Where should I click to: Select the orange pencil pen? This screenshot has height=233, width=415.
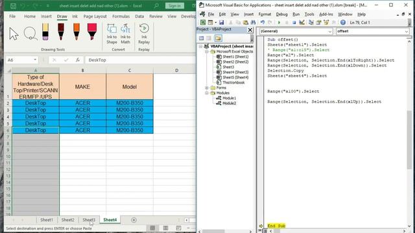coord(77,32)
